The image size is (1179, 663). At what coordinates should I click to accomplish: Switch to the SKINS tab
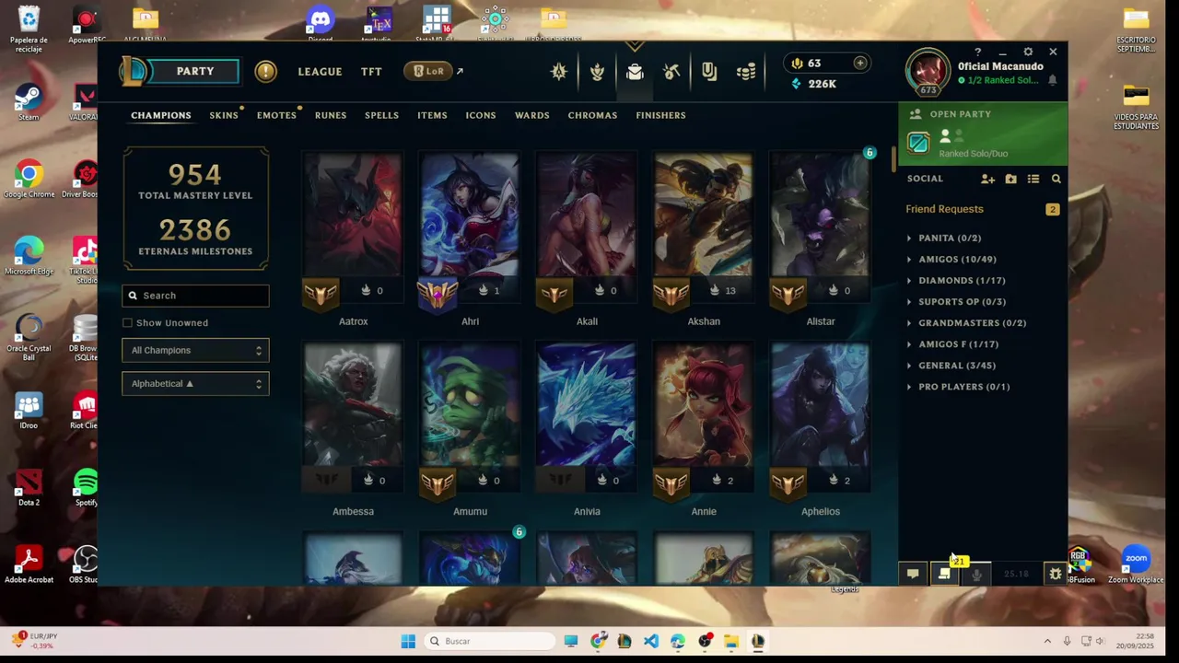coord(224,115)
